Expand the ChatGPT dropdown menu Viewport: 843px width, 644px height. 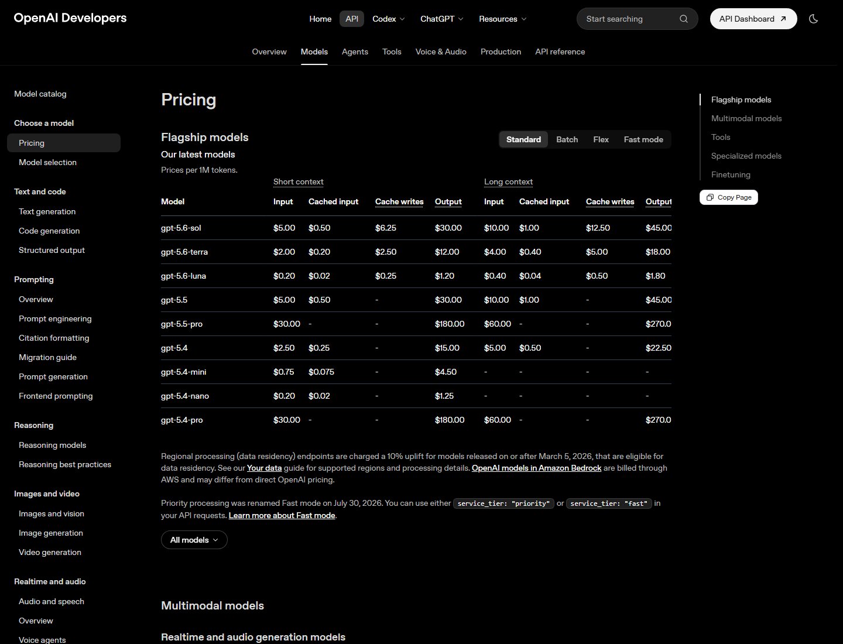442,19
